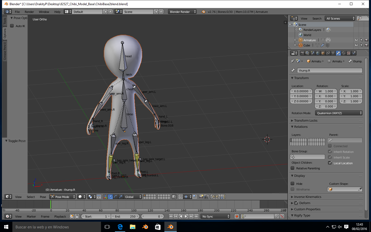This screenshot has height=232, width=371.
Task: Open the Object properties tab (cube icon)
Action: click(323, 53)
